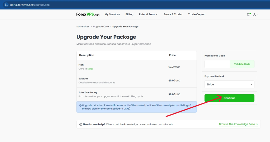Focus the Promotional Code input field
The width and height of the screenshot is (270, 142).
[217, 64]
